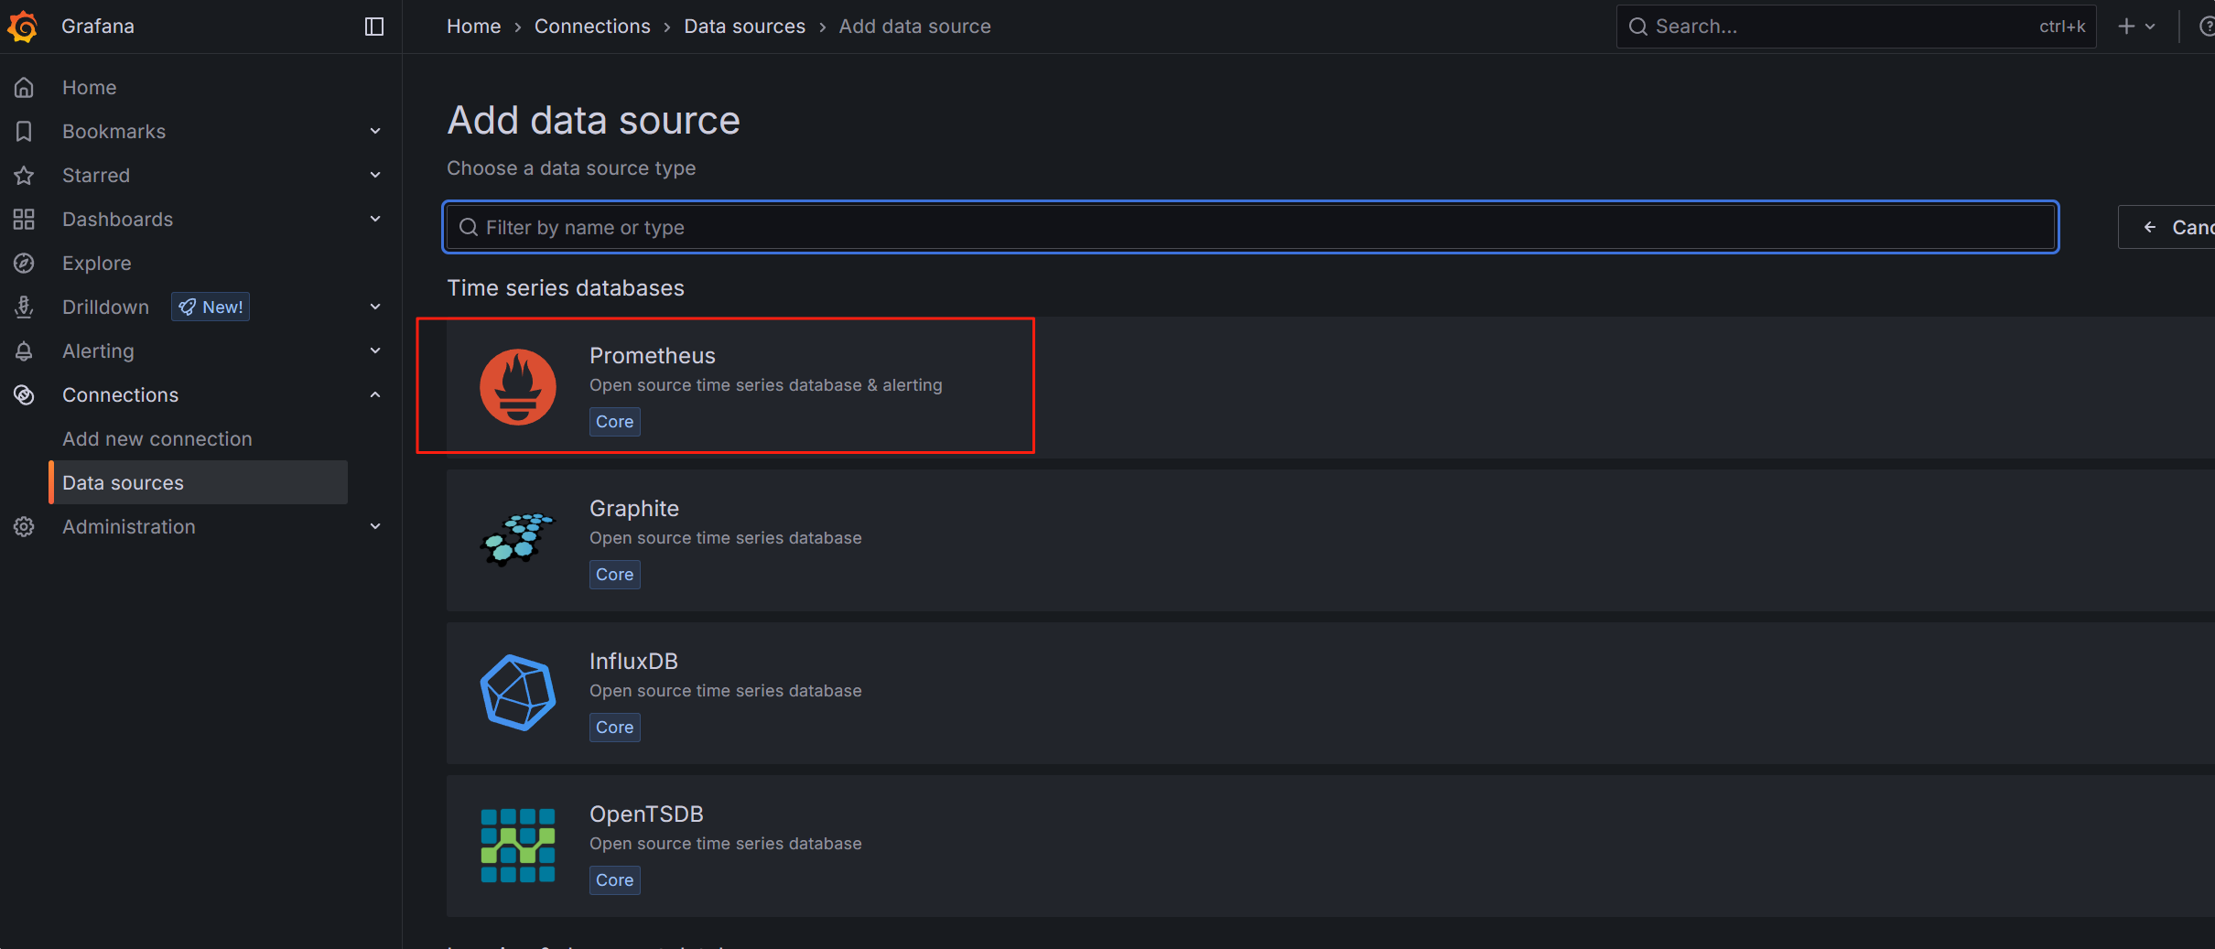Open Bookmarks in the sidebar menu
The height and width of the screenshot is (949, 2215).
pos(114,132)
